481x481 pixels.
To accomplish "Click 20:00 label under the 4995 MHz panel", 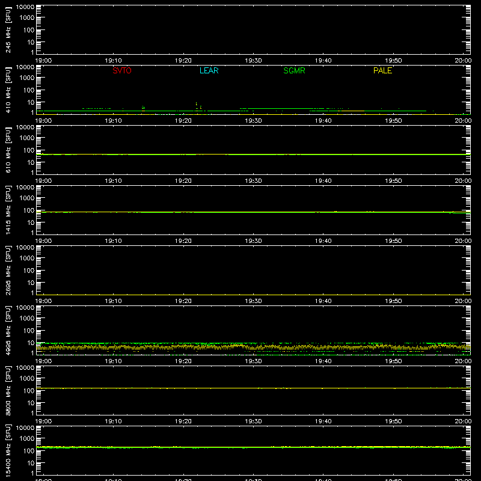I will click(x=463, y=361).
